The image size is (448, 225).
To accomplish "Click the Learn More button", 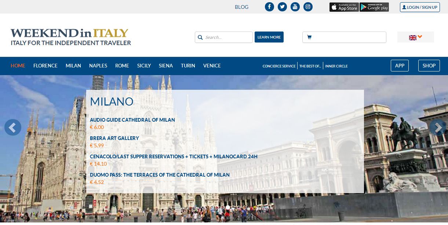I will click(269, 37).
